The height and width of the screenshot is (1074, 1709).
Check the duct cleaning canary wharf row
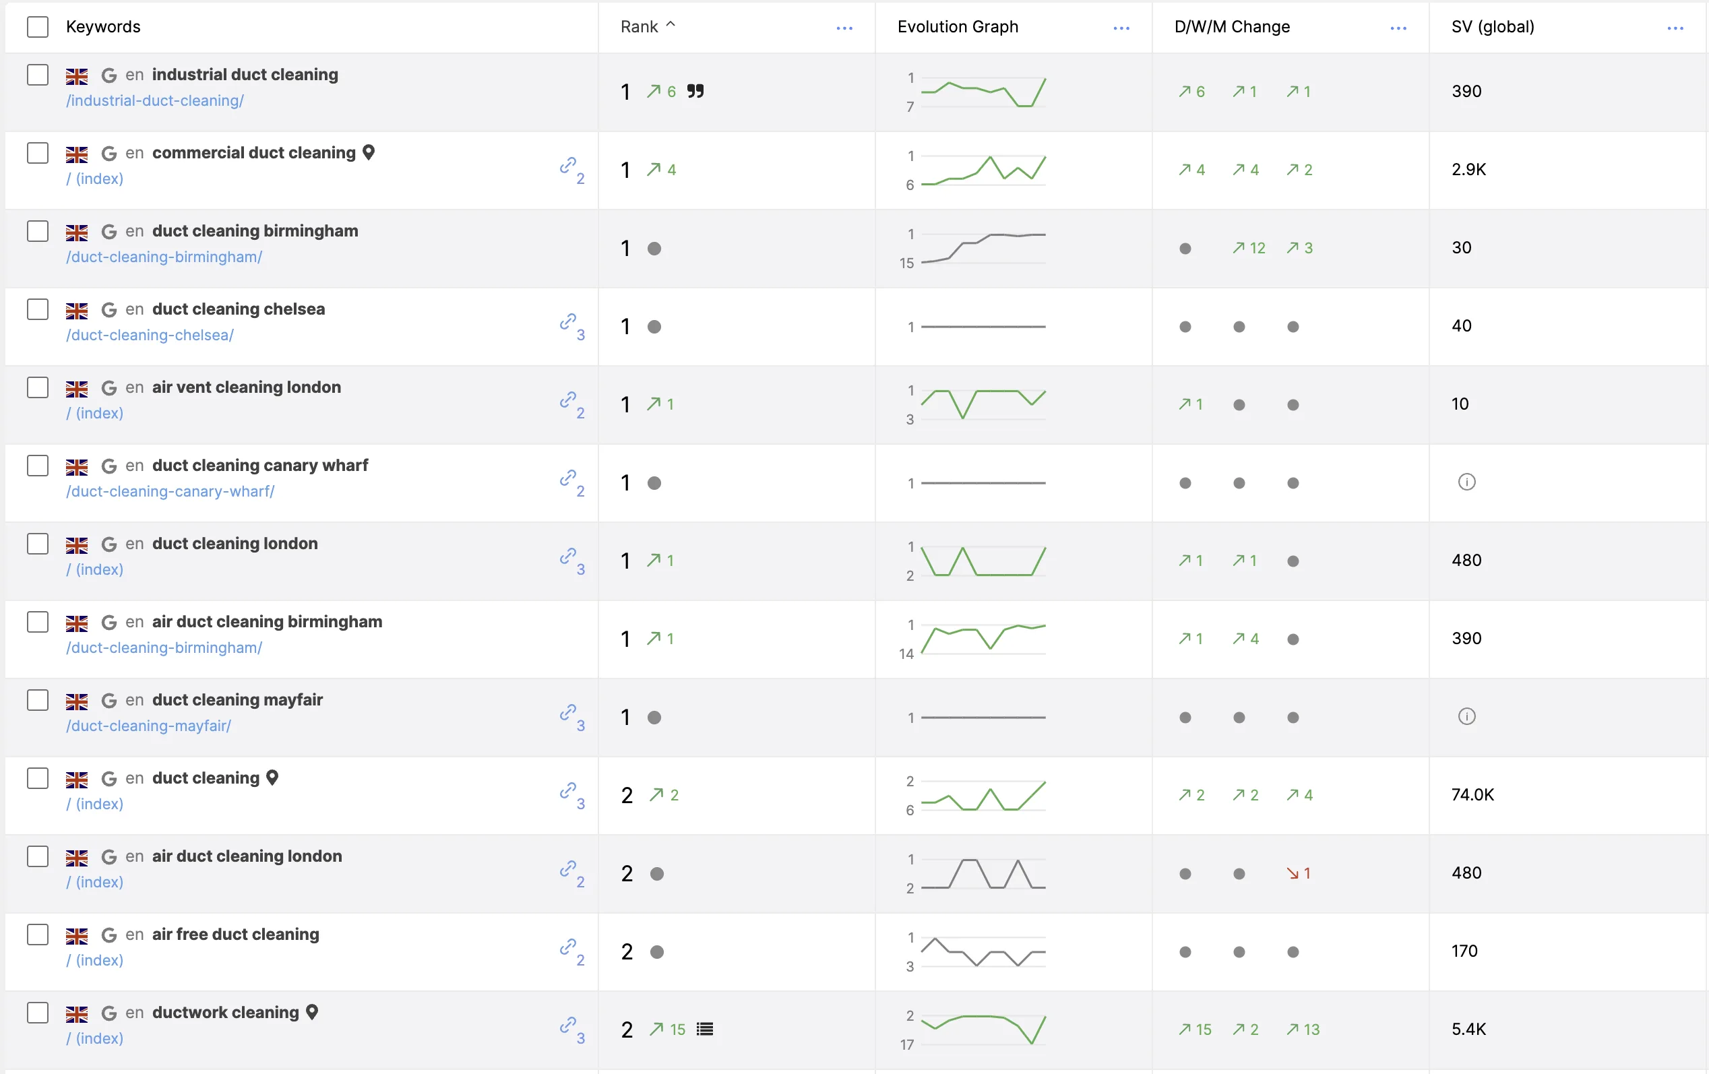click(x=38, y=466)
